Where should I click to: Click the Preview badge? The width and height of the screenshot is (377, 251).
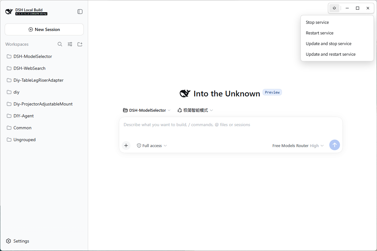(272, 92)
